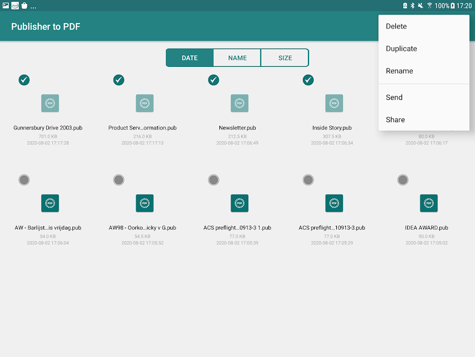Open Inside Story.pub file icon
This screenshot has height=357, width=475.
coord(334,103)
